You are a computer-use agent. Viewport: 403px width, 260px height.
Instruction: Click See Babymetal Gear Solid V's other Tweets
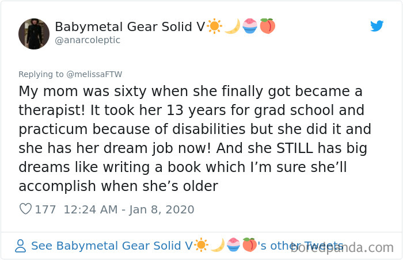point(187,246)
